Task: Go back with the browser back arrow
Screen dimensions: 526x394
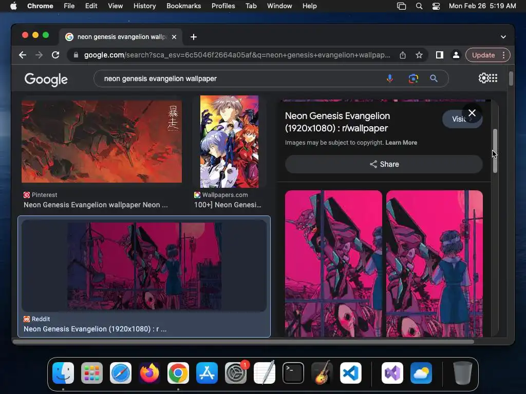Action: pyautogui.click(x=23, y=55)
